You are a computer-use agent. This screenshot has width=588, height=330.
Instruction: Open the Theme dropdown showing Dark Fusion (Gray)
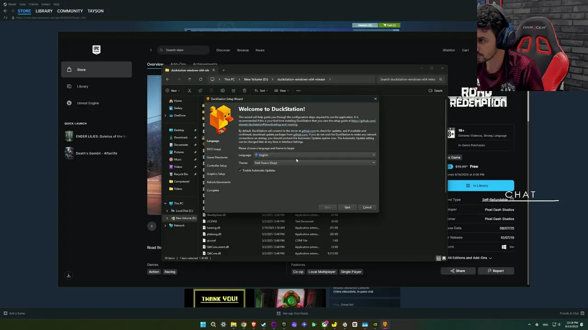coord(315,163)
